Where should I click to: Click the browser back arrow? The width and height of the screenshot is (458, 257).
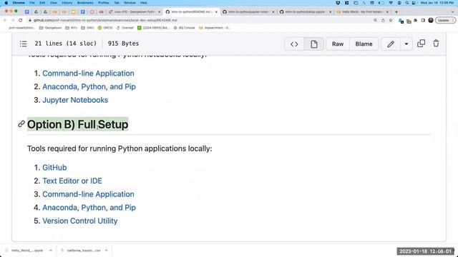[x=5, y=20]
